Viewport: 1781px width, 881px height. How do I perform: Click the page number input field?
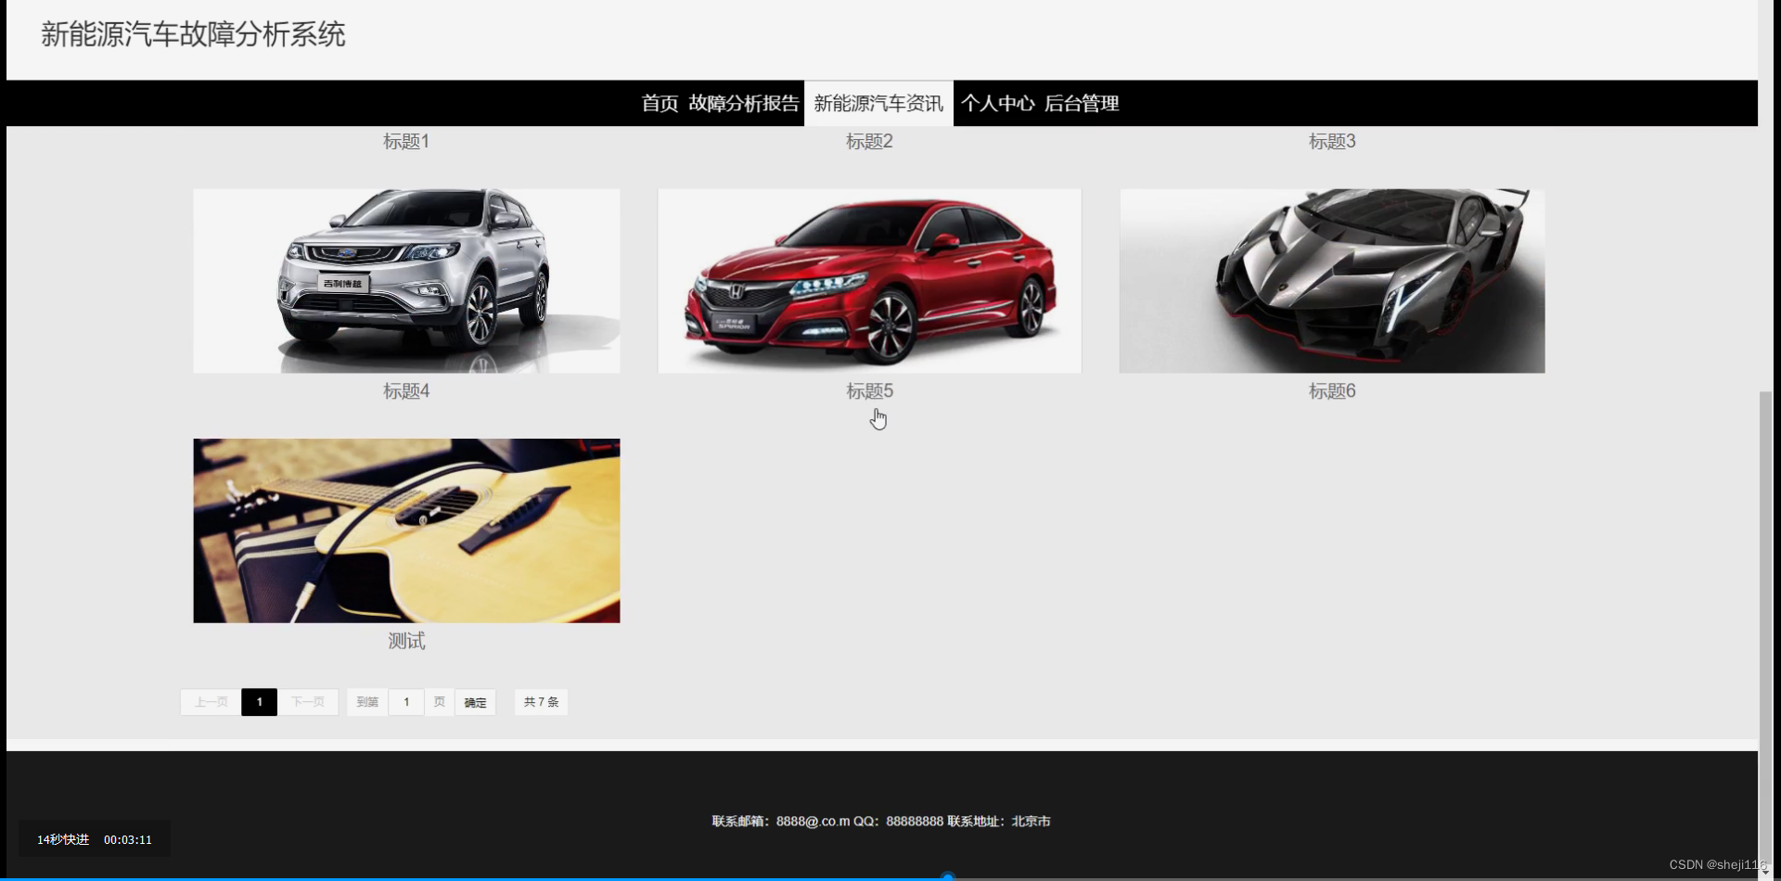(x=406, y=702)
